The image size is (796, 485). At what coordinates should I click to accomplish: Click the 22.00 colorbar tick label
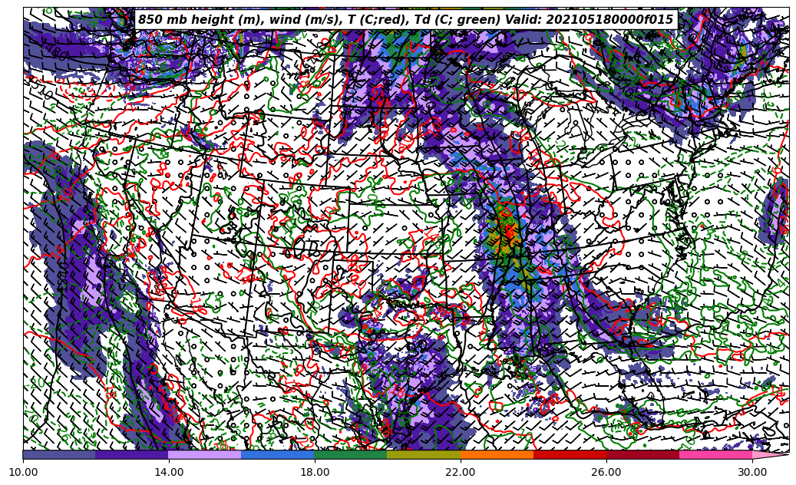click(x=461, y=472)
